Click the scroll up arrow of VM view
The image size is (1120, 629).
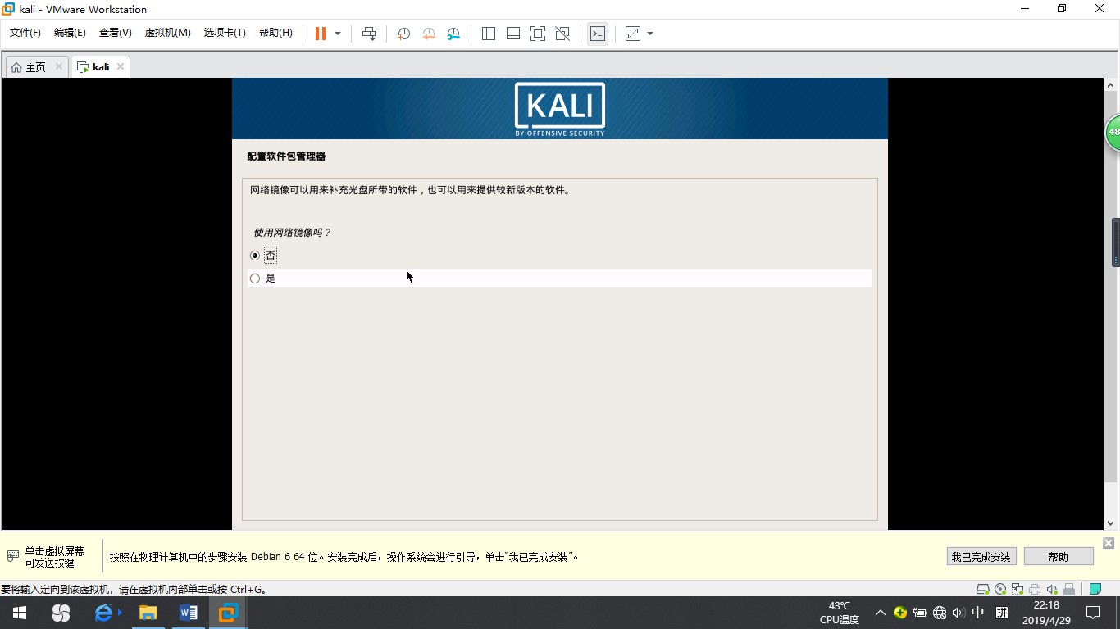pos(1111,85)
